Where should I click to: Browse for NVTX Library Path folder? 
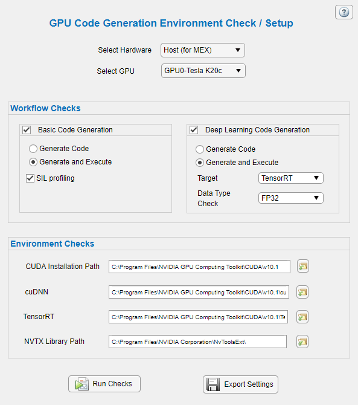pos(302,342)
